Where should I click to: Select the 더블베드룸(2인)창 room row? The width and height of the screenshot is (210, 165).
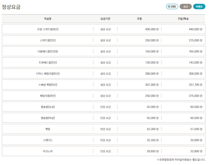tap(104, 51)
